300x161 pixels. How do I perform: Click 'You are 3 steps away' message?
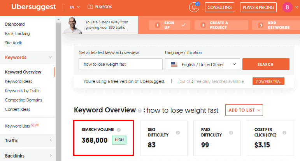click(107, 25)
